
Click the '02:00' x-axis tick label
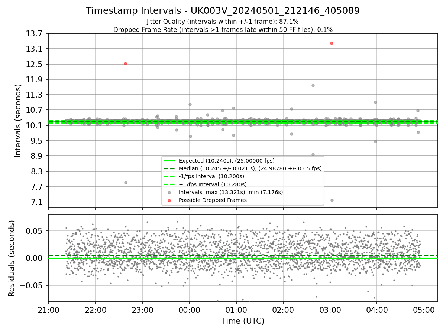click(x=283, y=310)
